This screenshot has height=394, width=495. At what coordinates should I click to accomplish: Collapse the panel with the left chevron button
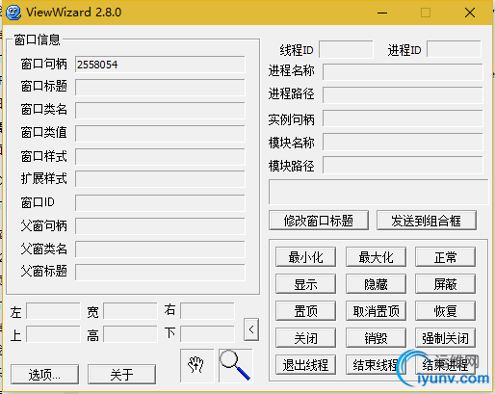[x=251, y=329]
